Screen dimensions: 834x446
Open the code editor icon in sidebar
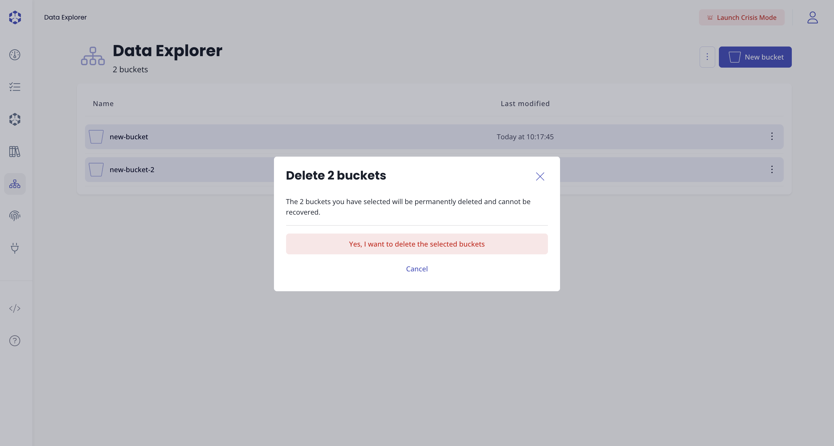tap(15, 308)
